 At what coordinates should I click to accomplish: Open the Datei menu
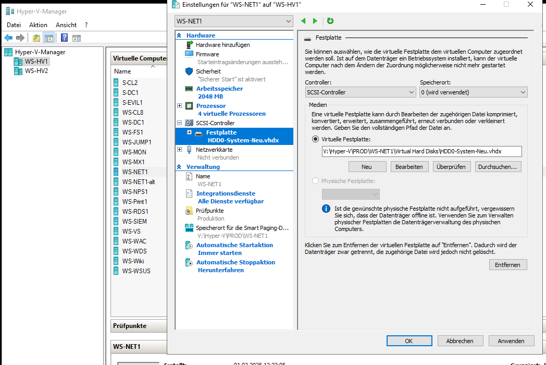coord(14,25)
